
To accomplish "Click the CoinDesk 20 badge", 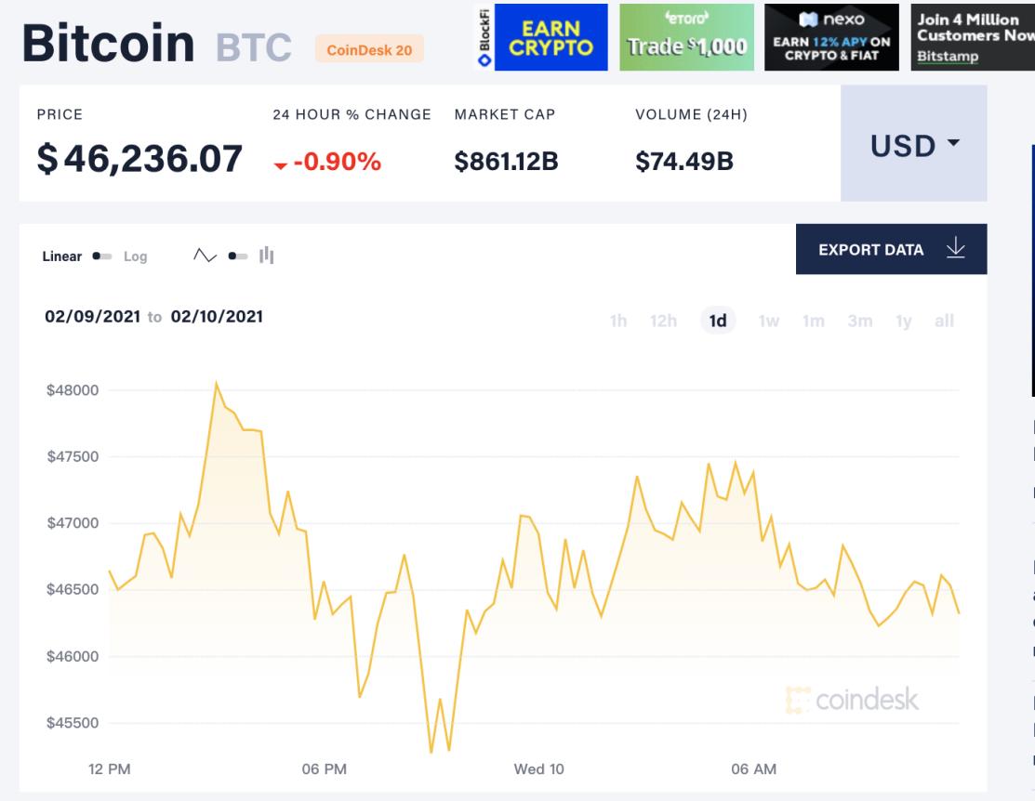I will (x=369, y=50).
